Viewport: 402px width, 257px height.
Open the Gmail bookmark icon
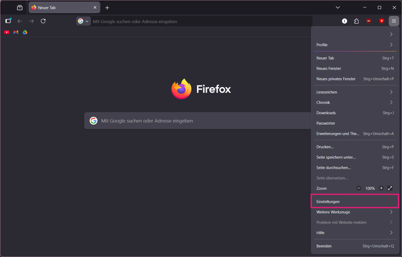tap(16, 32)
